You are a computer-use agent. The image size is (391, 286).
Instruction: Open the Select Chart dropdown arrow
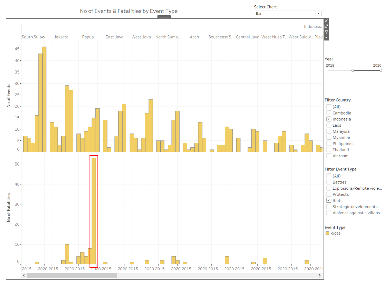pyautogui.click(x=318, y=14)
